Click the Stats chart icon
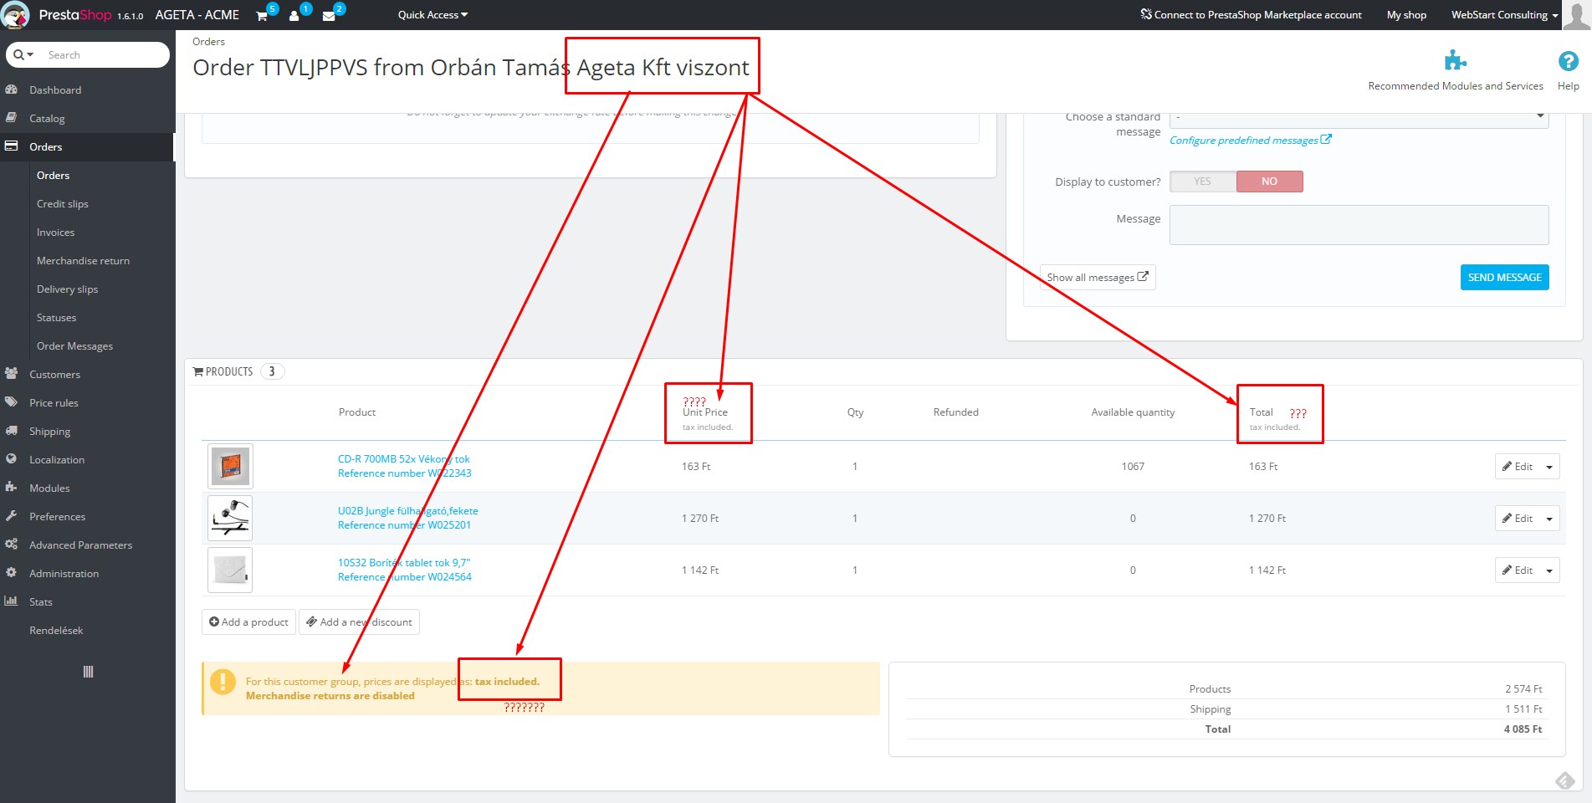This screenshot has width=1592, height=803. click(x=12, y=601)
